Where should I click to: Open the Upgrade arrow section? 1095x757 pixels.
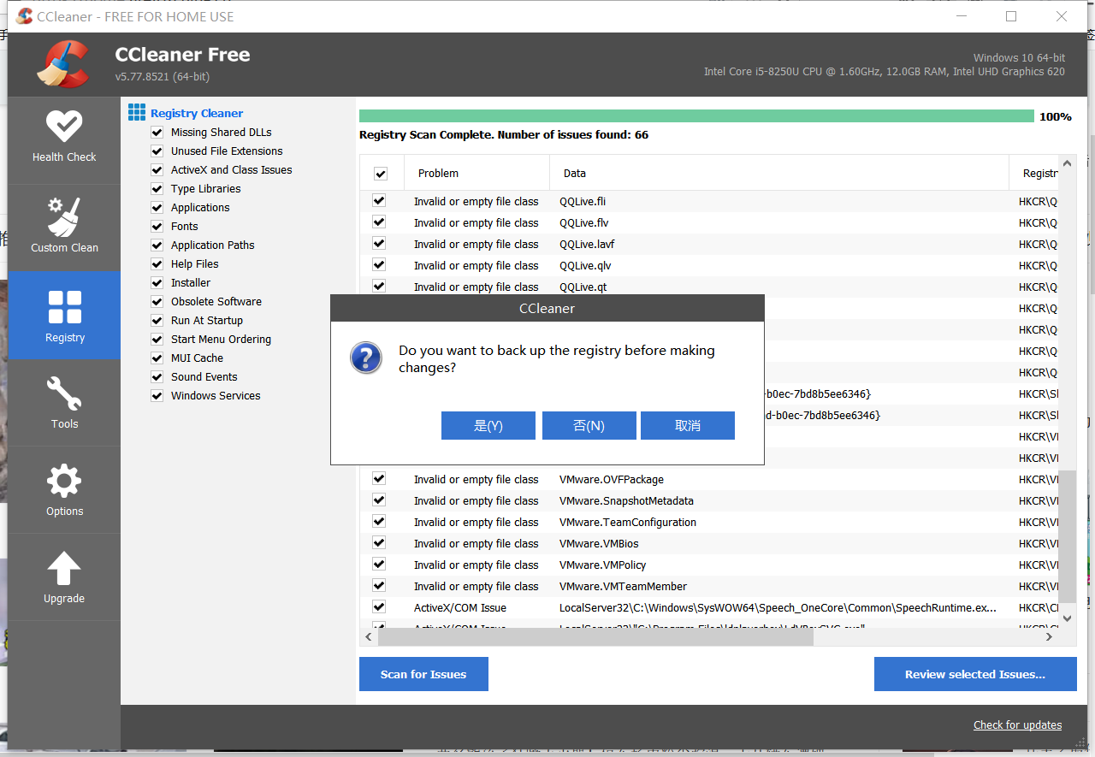click(x=64, y=577)
